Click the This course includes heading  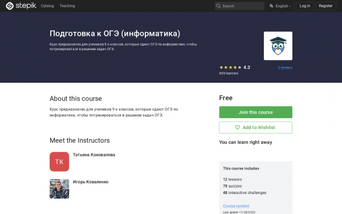[x=241, y=168]
